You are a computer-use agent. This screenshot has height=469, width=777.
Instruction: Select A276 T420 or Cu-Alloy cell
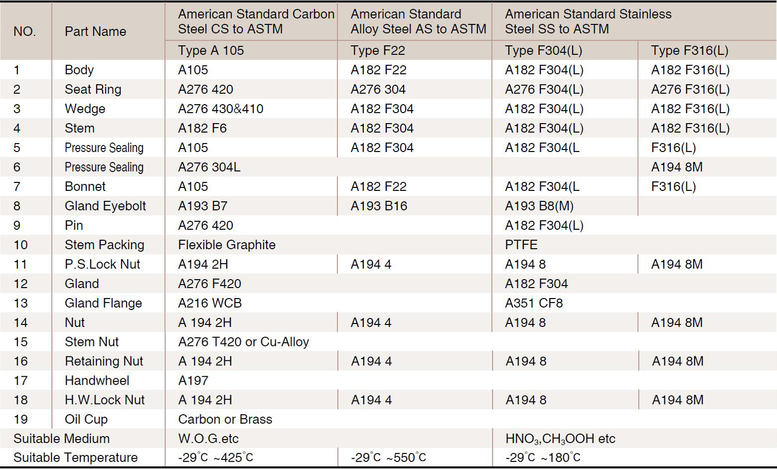(243, 342)
